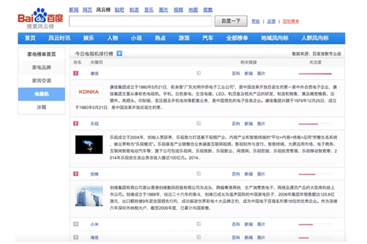The image size is (367, 244).
Task: Open the 人群风向标 navbar item
Action: (x=315, y=38)
